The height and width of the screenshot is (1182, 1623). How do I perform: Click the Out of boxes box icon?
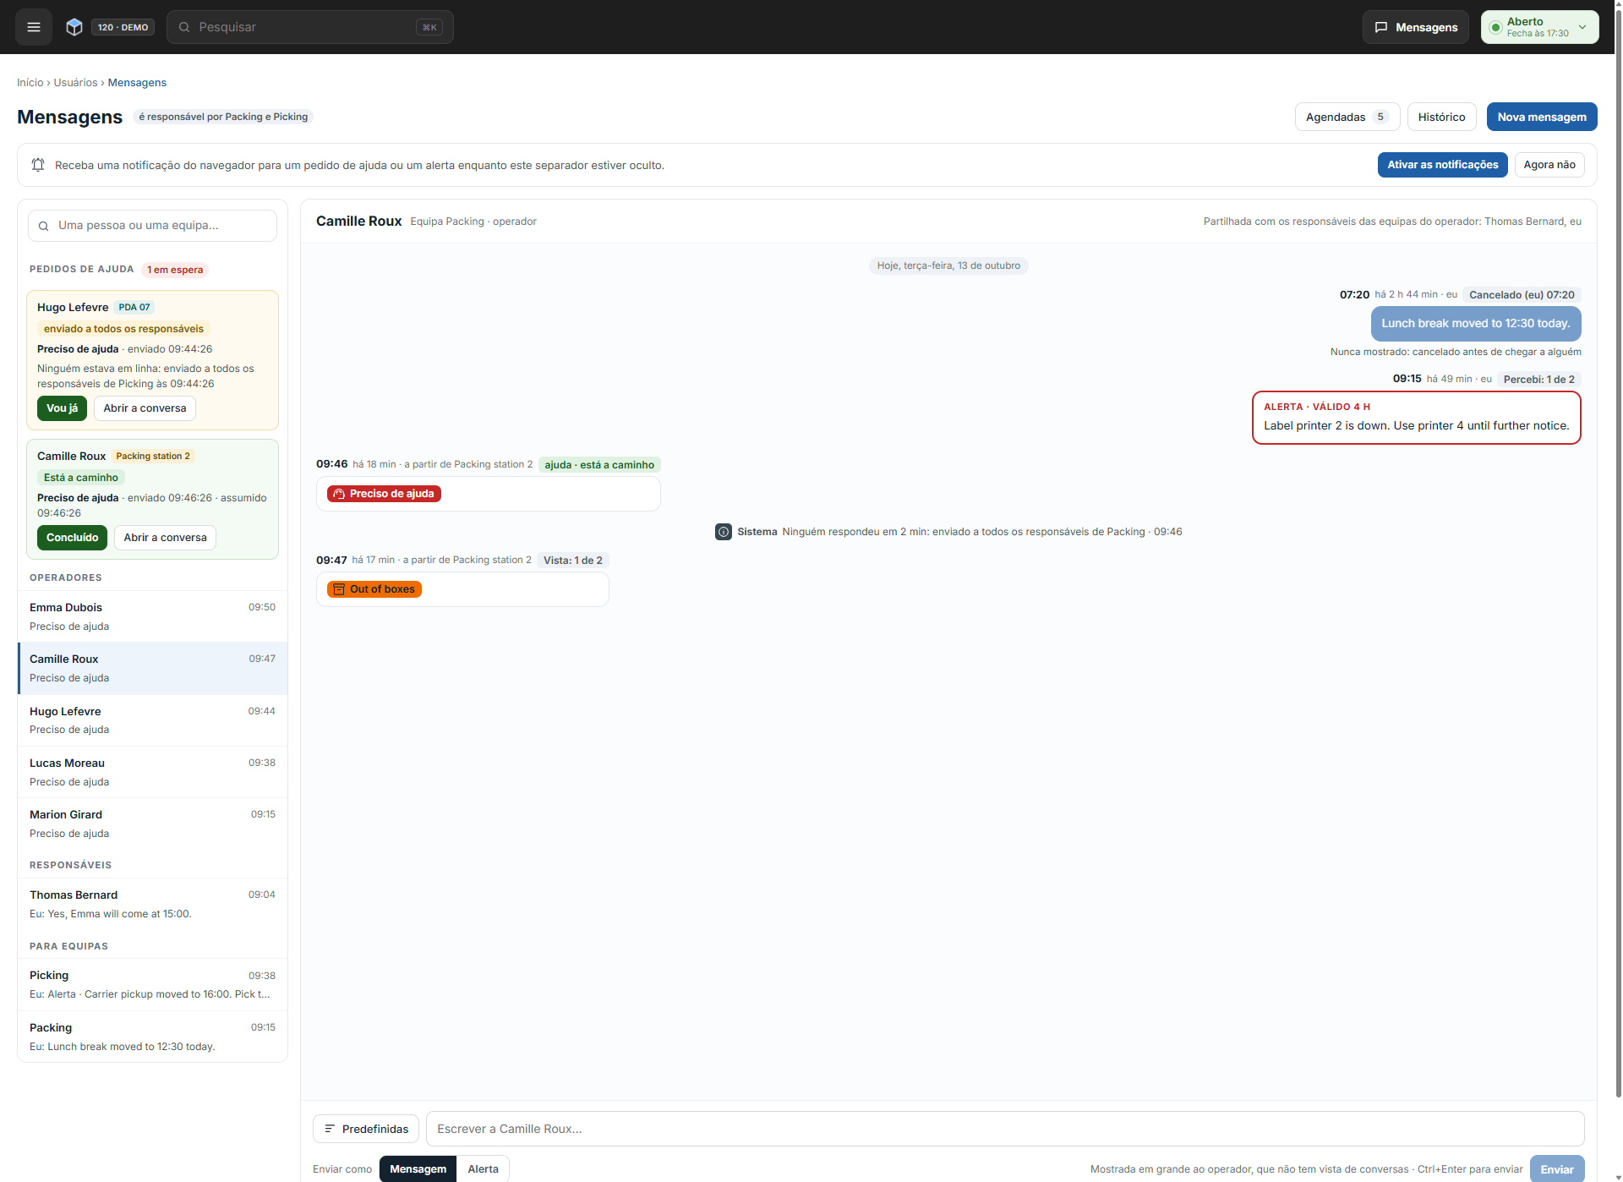(x=339, y=589)
